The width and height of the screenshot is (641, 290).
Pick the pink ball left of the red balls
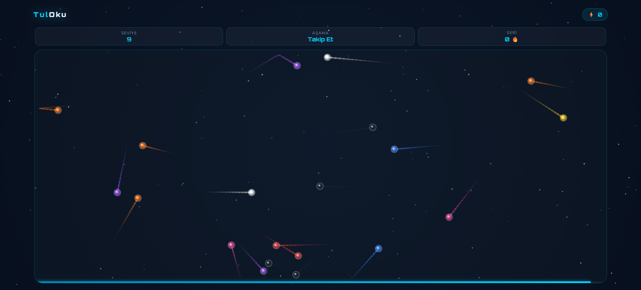point(231,245)
